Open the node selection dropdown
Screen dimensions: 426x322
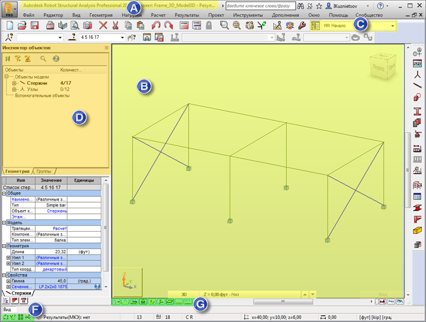point(60,37)
